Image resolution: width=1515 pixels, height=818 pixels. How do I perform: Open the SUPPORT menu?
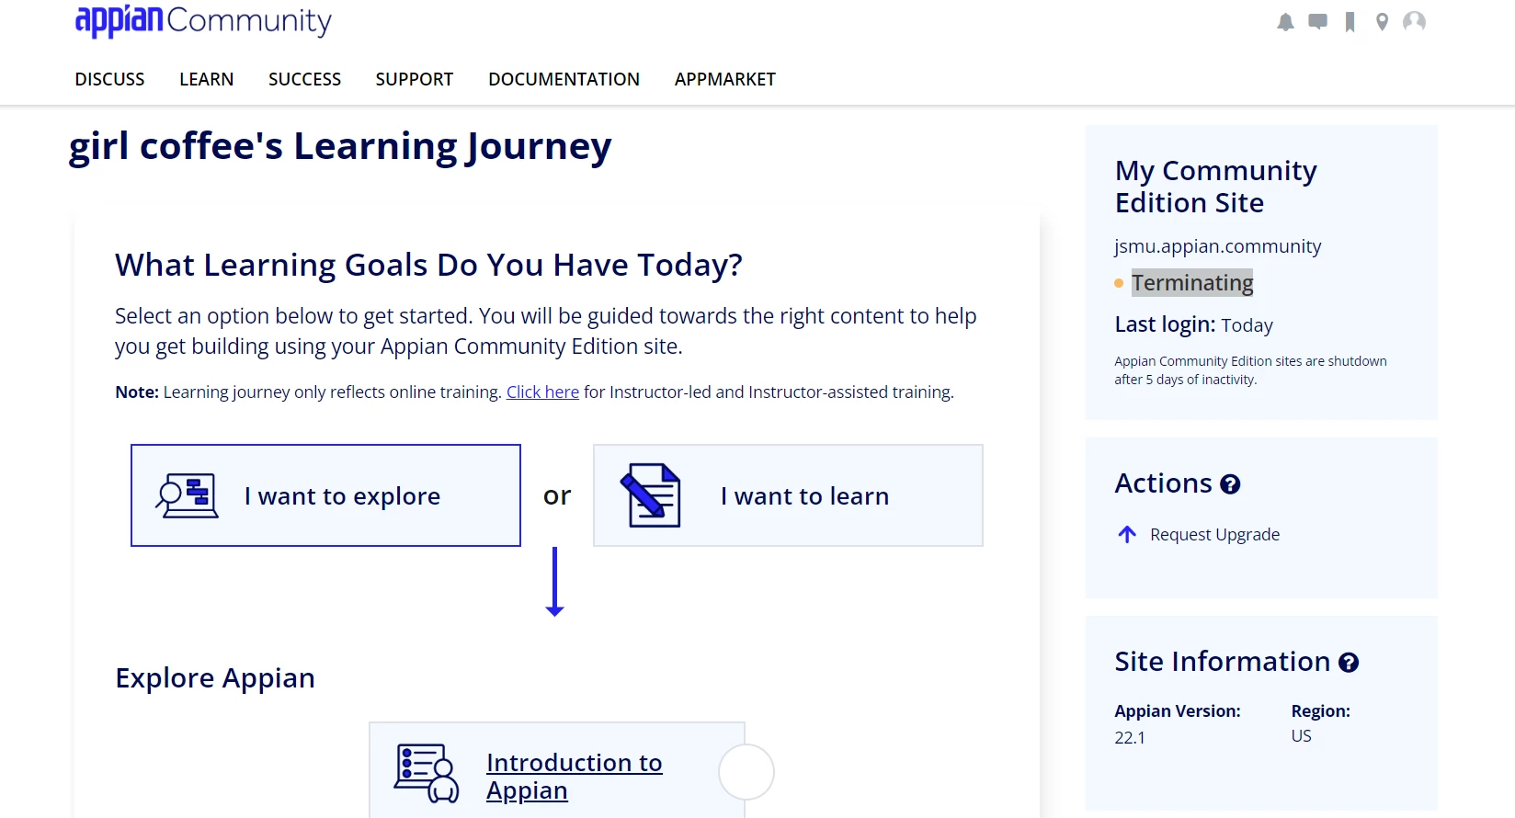414,79
